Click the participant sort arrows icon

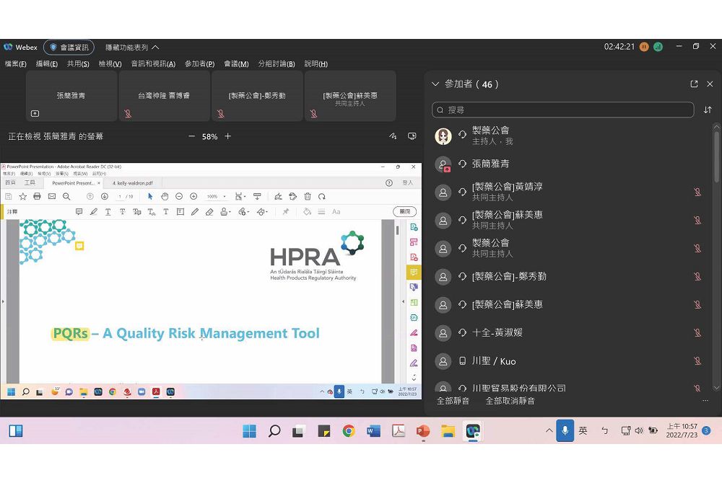pos(708,110)
